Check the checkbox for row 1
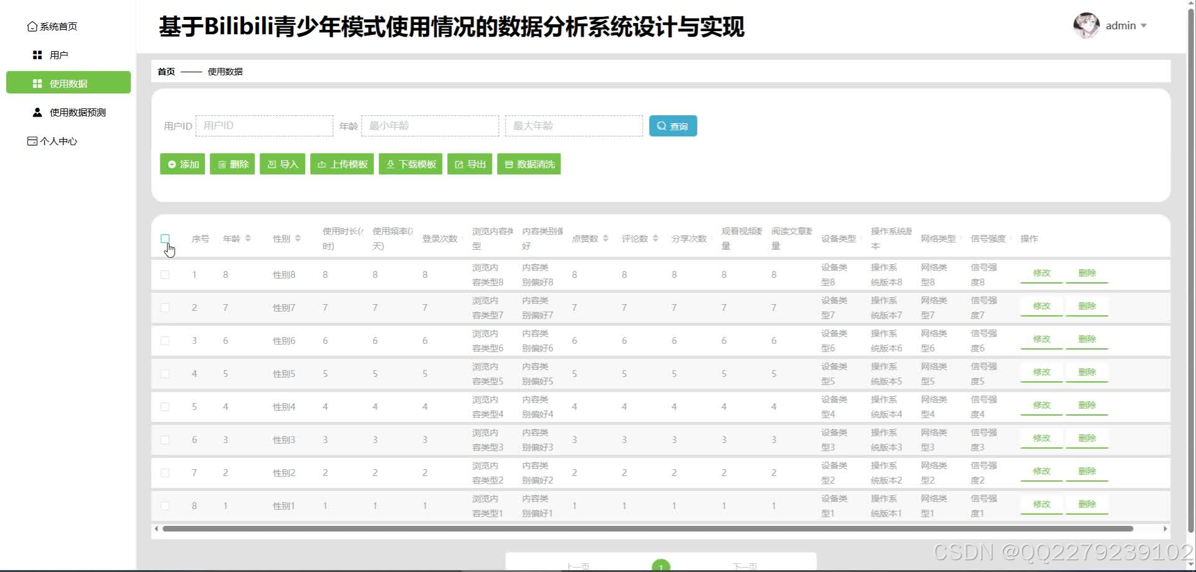 [165, 274]
